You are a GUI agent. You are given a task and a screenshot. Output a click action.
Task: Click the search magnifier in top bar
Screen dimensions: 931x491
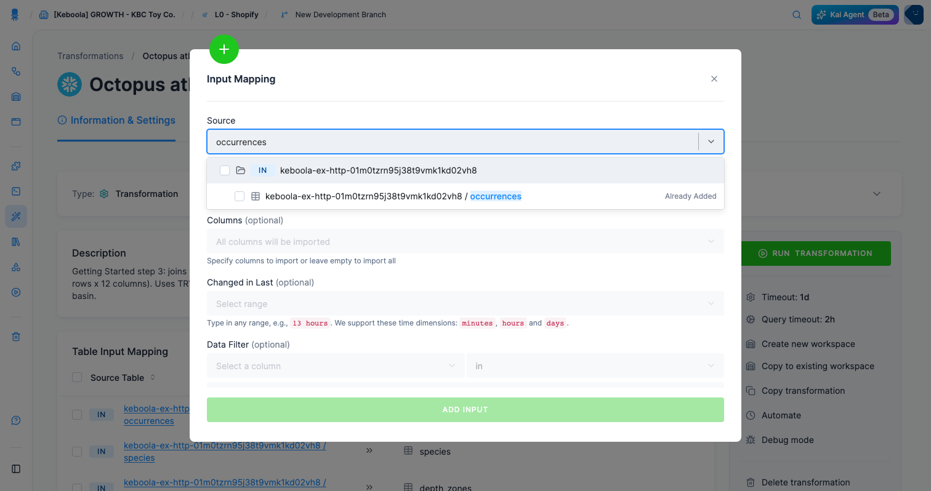pyautogui.click(x=796, y=15)
